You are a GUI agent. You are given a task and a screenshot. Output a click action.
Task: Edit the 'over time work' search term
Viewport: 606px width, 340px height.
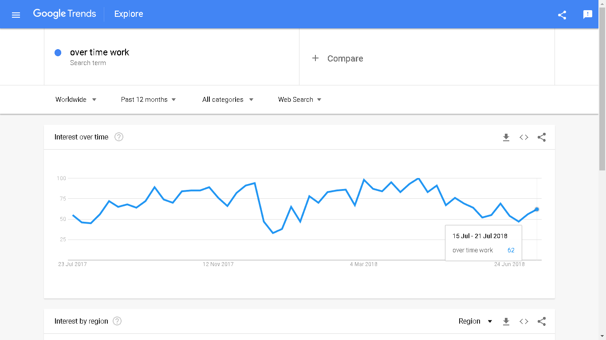pos(99,52)
